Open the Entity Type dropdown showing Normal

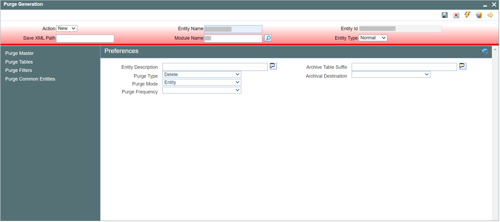(373, 38)
